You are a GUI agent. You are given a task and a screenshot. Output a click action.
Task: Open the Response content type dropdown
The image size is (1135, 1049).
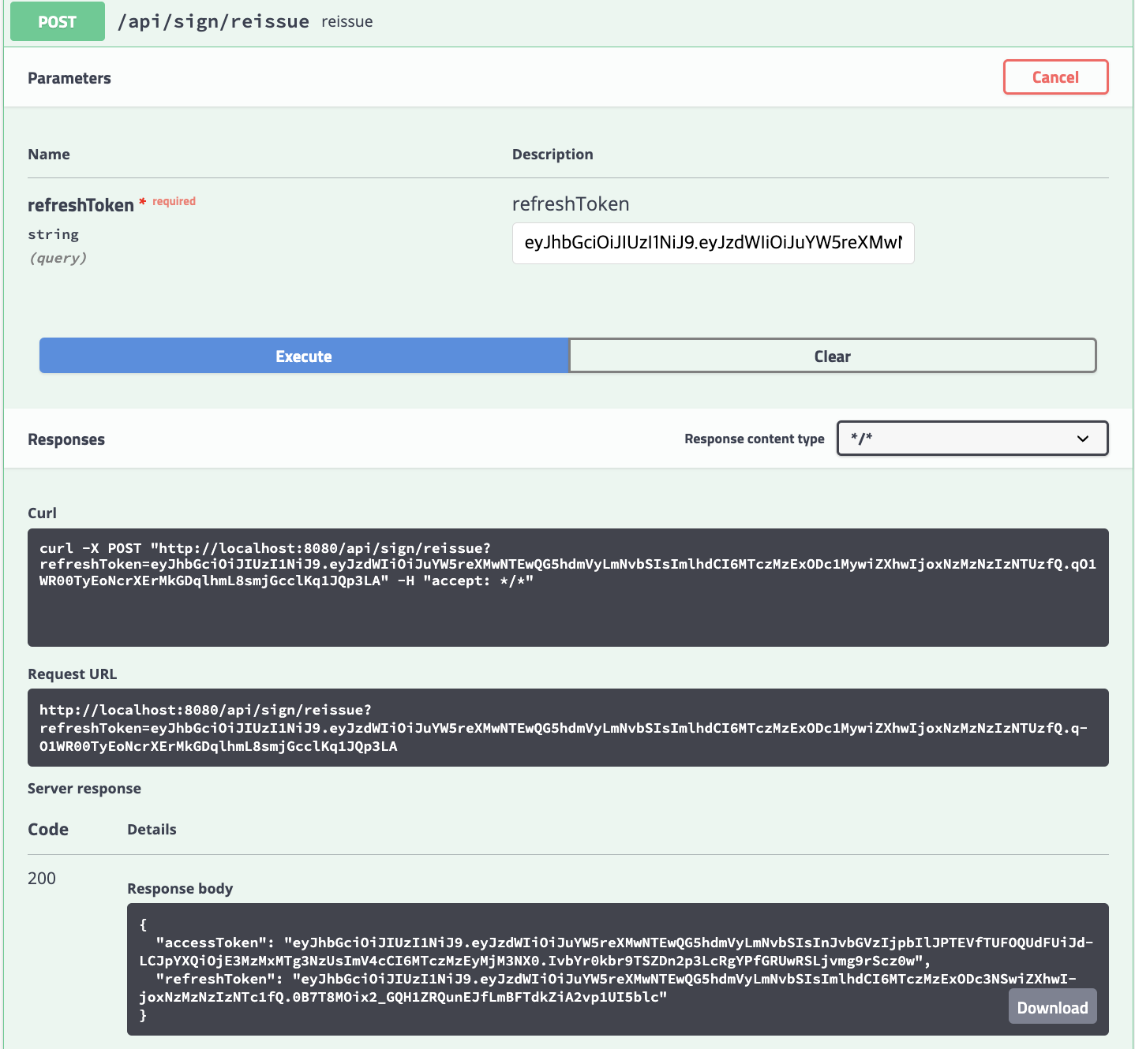(972, 439)
